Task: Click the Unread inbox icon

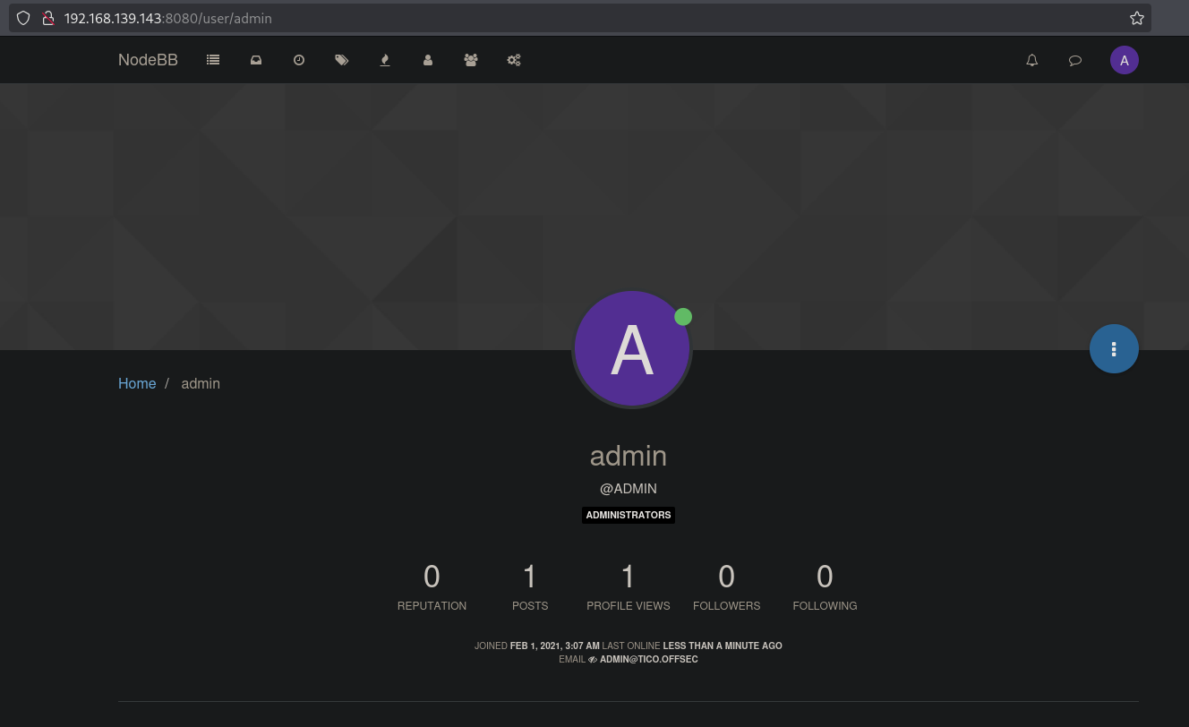Action: pos(256,60)
